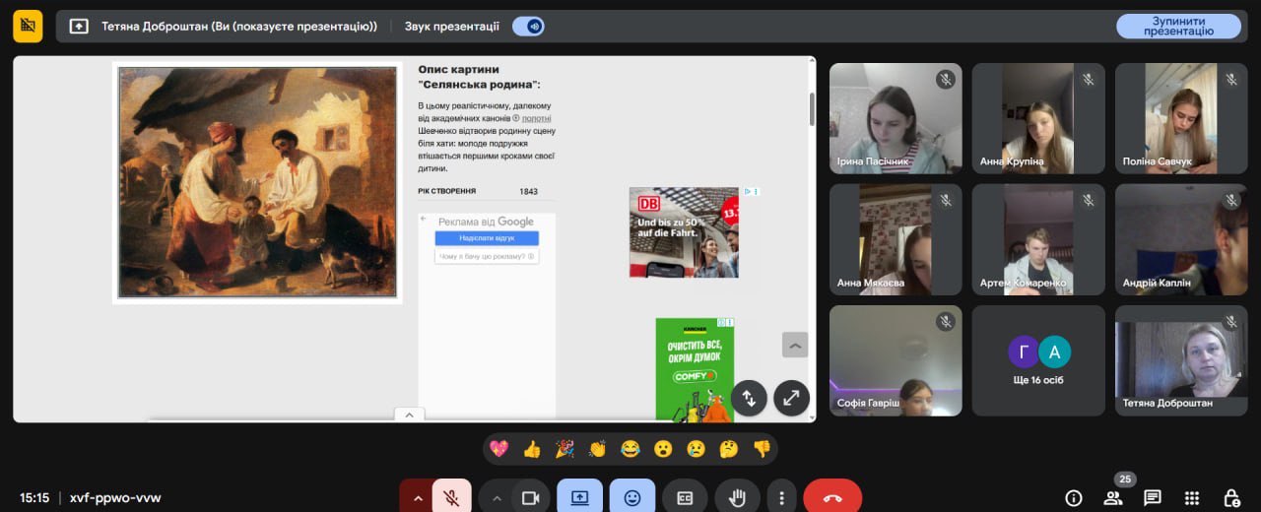Toggle the emoji reactions button
Image resolution: width=1261 pixels, height=512 pixels.
pyautogui.click(x=632, y=497)
